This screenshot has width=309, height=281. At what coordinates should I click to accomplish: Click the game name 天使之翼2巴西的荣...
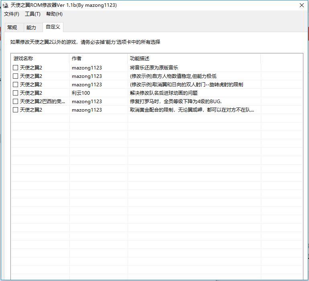43,101
